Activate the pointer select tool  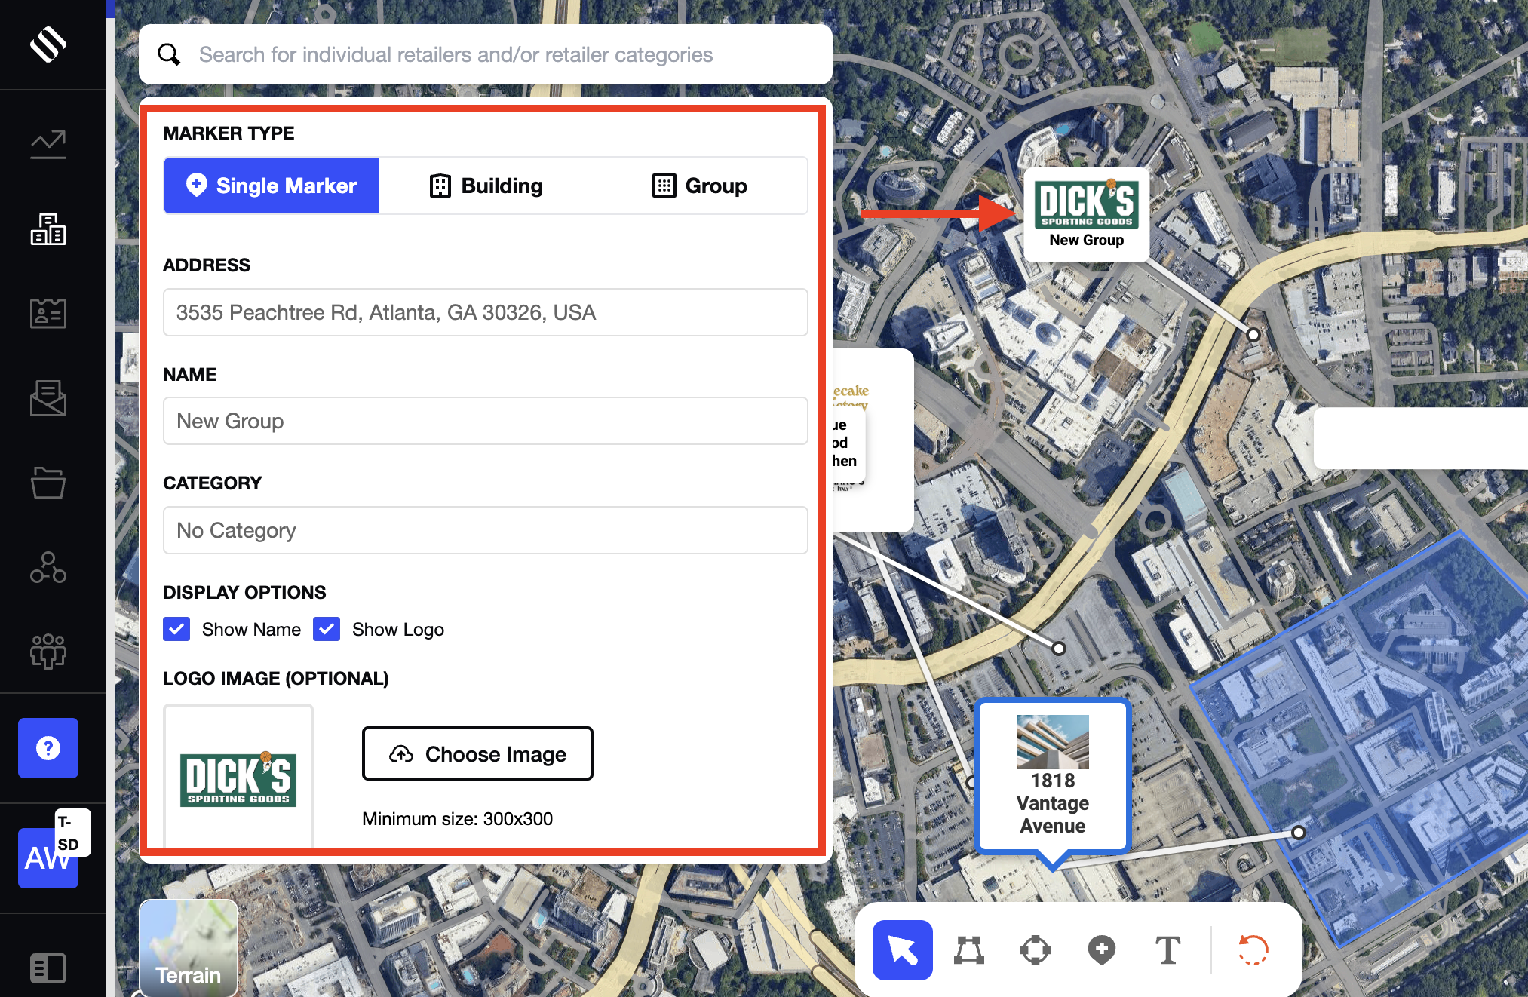(x=902, y=949)
